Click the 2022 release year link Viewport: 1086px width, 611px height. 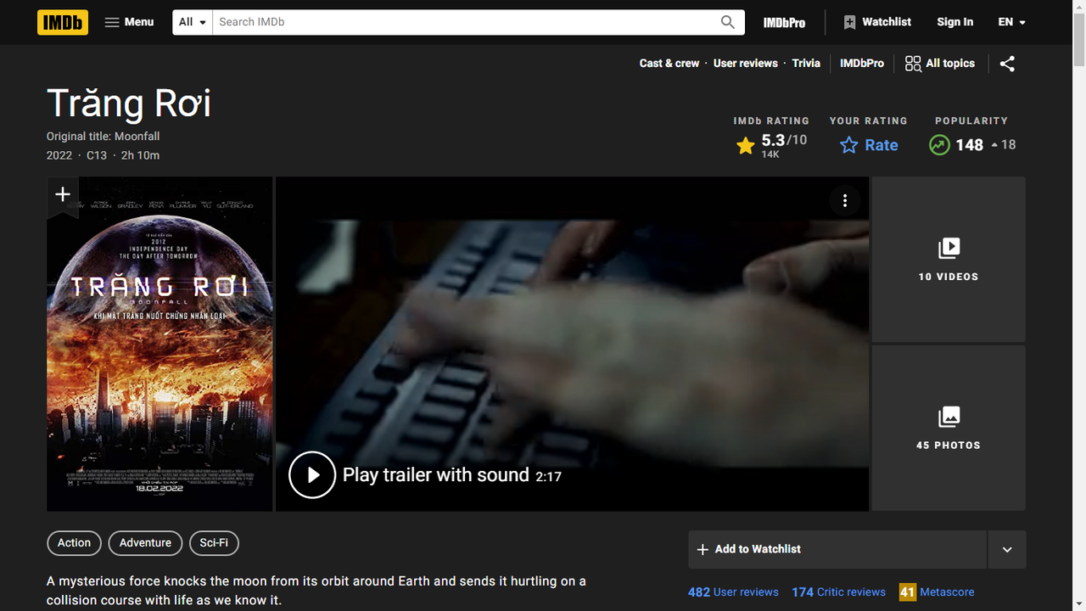coord(59,155)
